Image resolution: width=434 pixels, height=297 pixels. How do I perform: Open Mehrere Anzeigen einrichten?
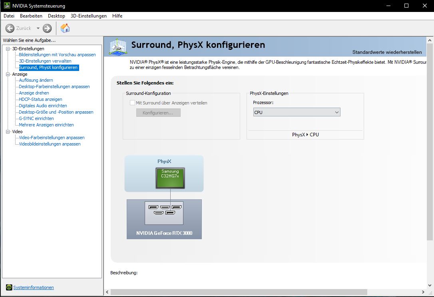pyautogui.click(x=46, y=124)
